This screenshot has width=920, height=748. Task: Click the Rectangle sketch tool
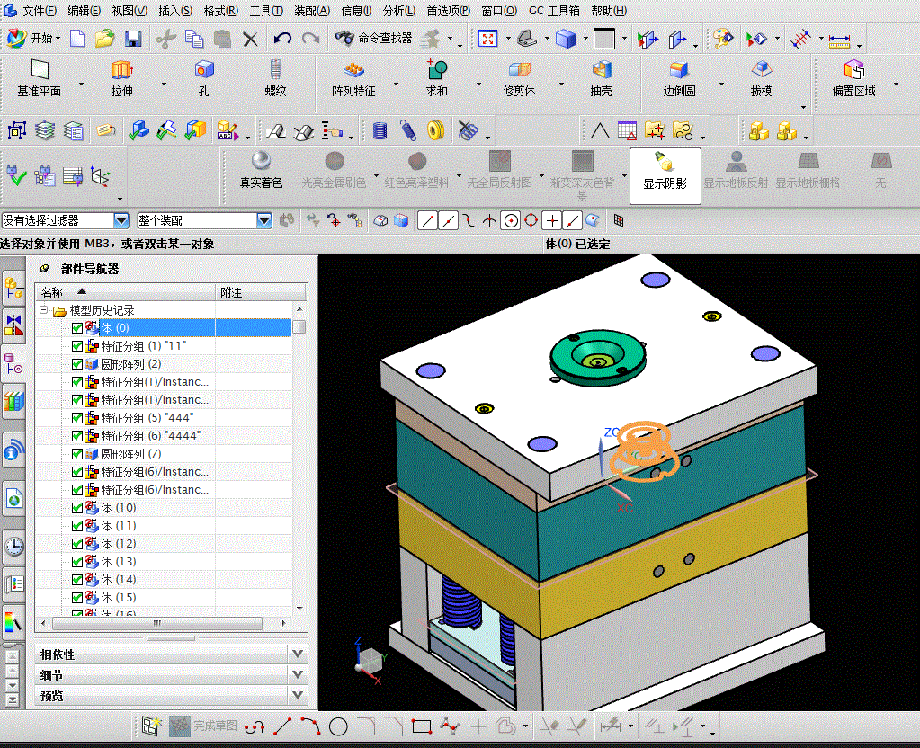point(421,727)
